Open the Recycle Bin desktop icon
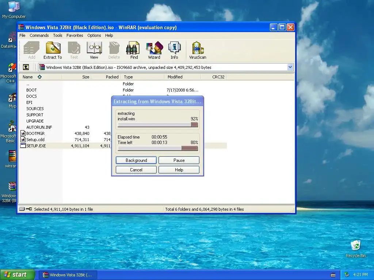The height and width of the screenshot is (280, 374). (356, 249)
